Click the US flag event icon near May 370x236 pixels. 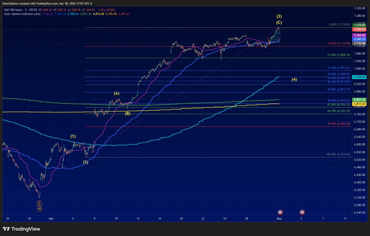280,212
